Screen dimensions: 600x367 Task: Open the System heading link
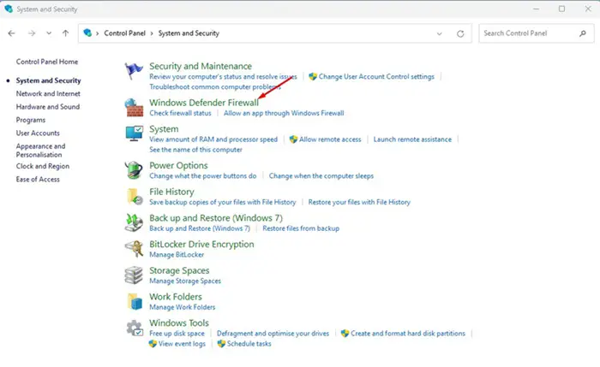coord(164,129)
